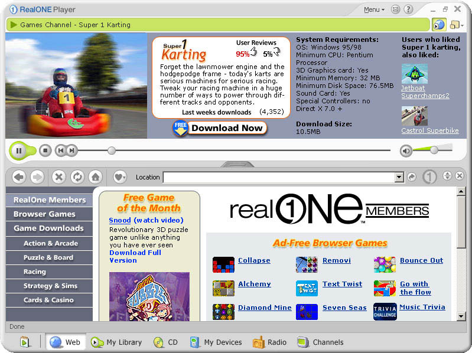
Task: Skip to the previous clip
Action: pos(60,151)
